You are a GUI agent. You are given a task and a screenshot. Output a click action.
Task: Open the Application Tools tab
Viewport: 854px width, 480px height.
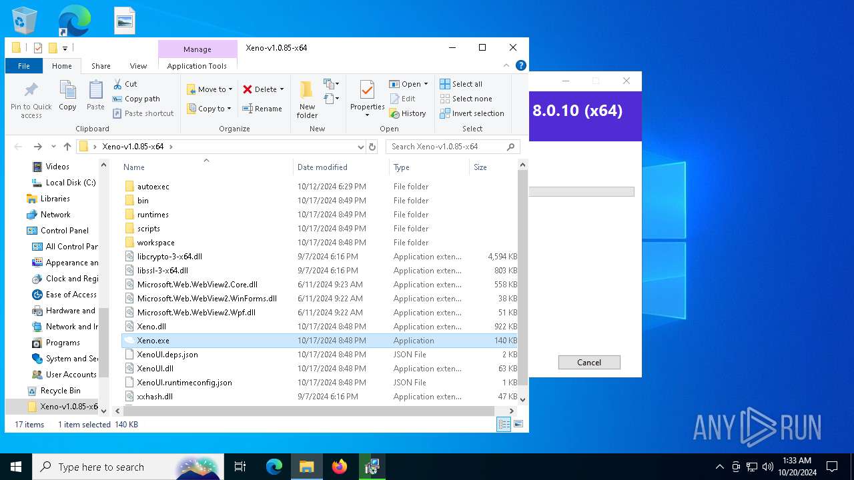click(197, 66)
